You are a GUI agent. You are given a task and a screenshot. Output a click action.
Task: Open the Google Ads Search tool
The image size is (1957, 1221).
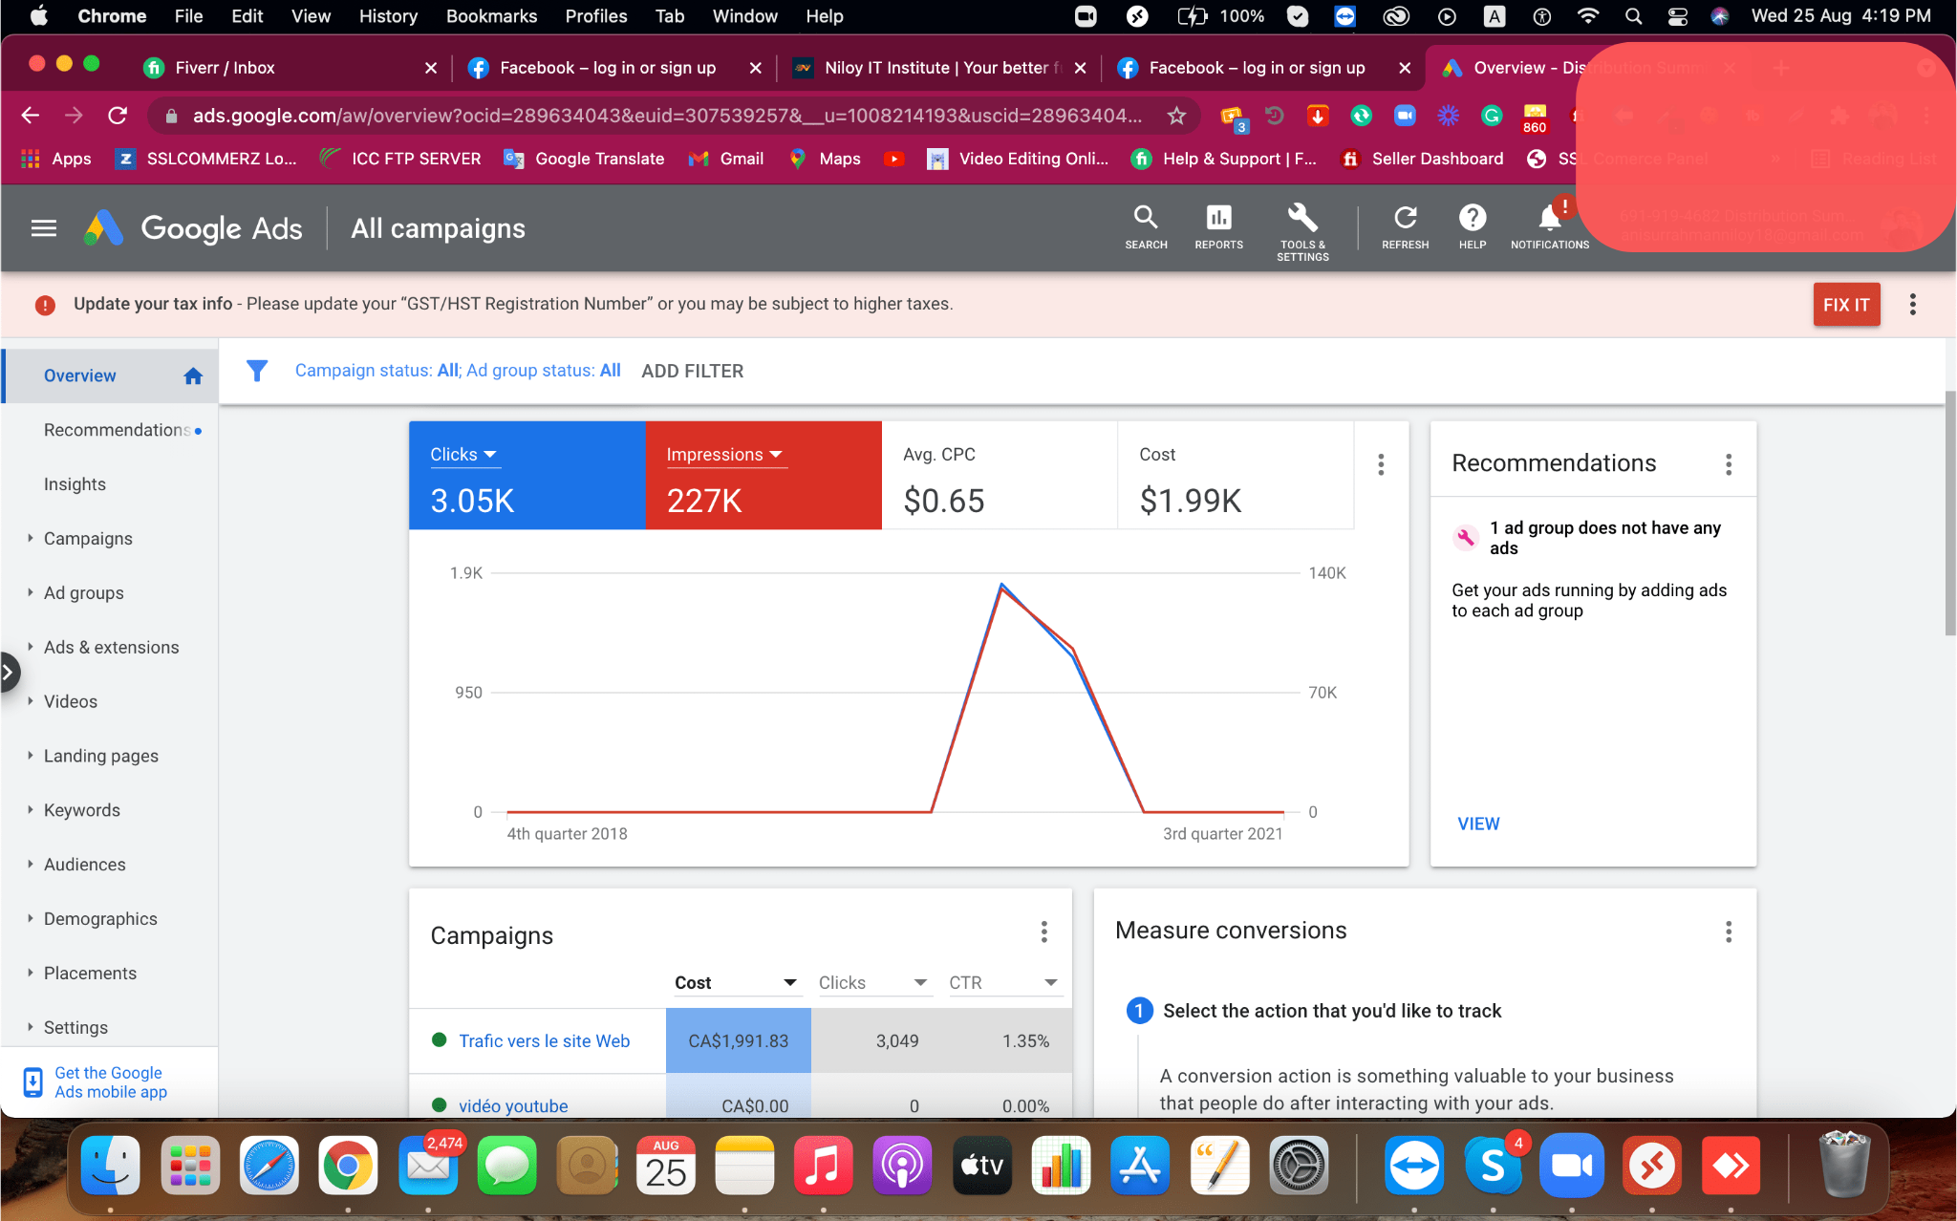click(1146, 227)
